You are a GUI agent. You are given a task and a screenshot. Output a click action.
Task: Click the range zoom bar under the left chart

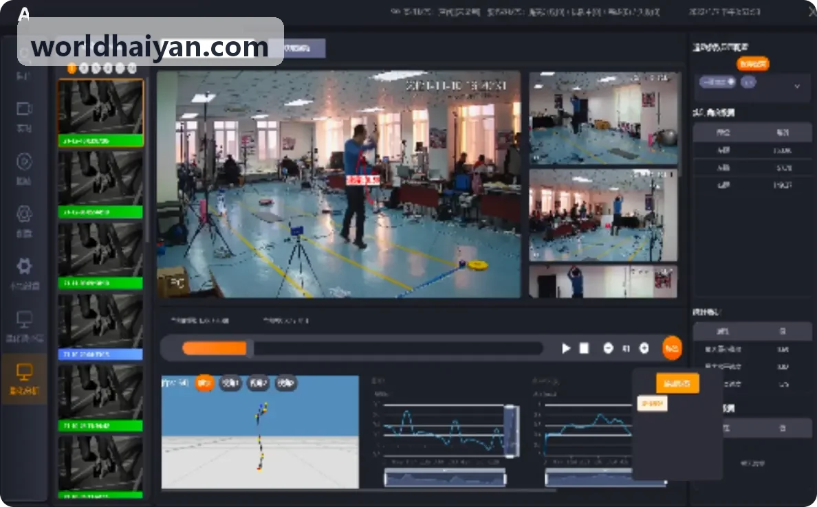(x=445, y=477)
